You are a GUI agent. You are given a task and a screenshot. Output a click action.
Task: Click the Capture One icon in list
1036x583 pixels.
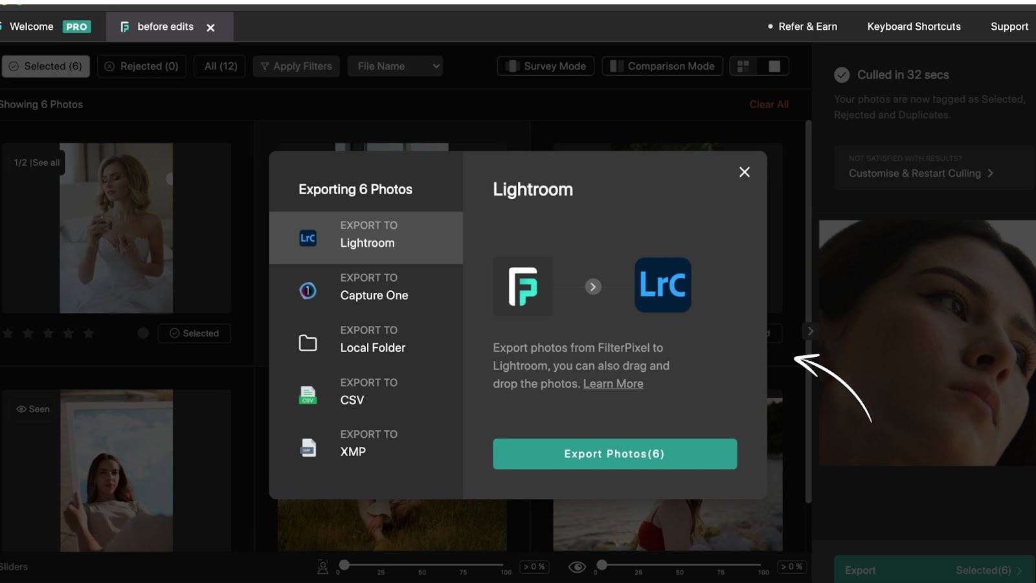[x=308, y=291]
